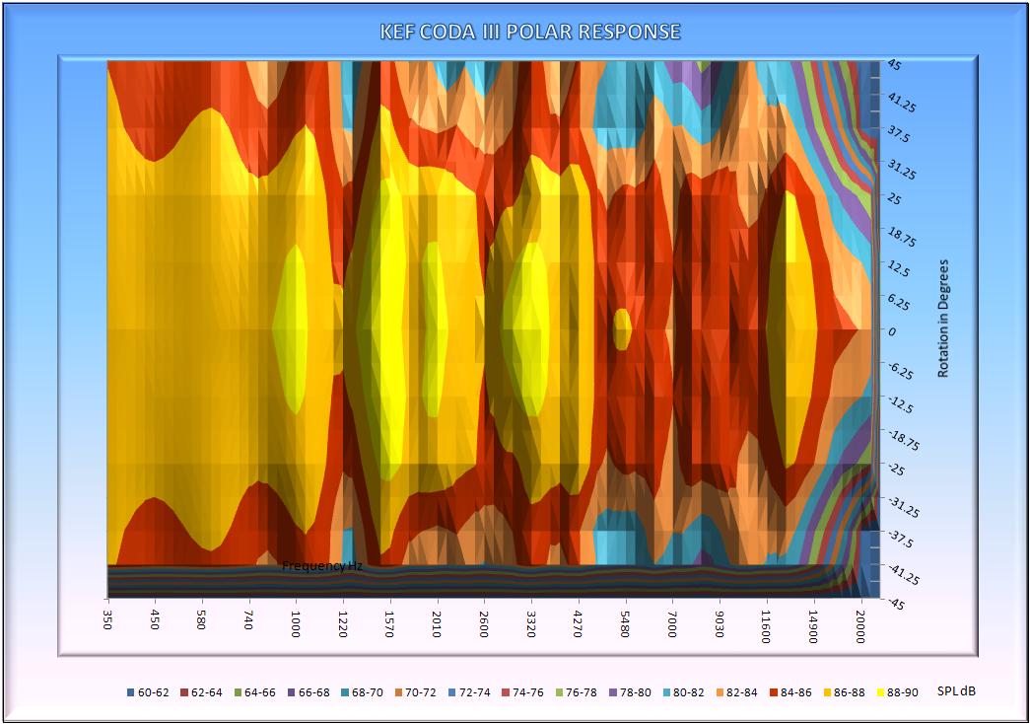Click the 14900 frequency axis label
This screenshot has height=724, width=1030.
(x=814, y=625)
